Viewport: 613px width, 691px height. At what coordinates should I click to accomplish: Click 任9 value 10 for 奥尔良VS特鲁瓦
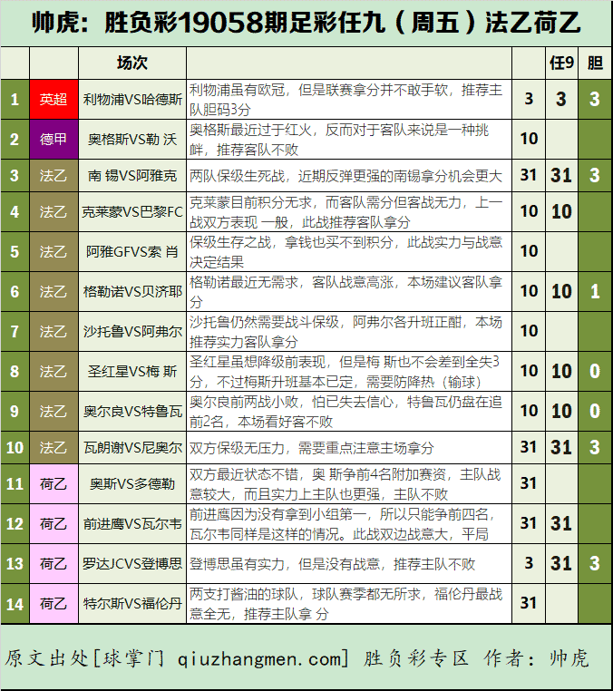point(561,411)
